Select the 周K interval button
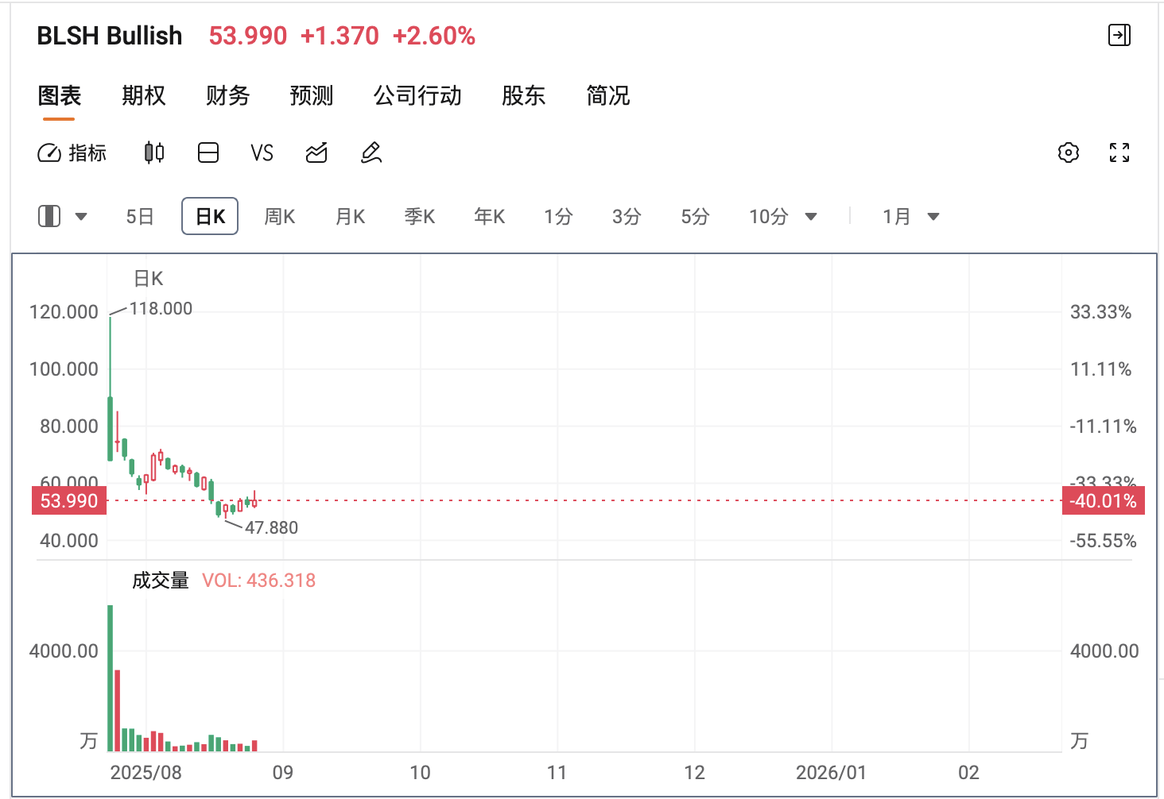Image resolution: width=1164 pixels, height=799 pixels. click(x=280, y=216)
